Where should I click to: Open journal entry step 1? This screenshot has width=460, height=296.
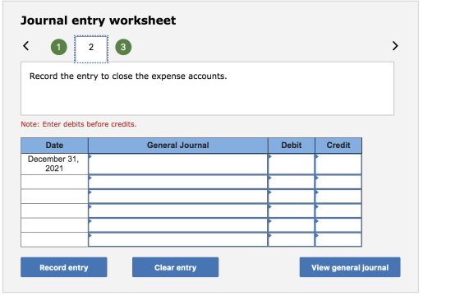[x=58, y=47]
